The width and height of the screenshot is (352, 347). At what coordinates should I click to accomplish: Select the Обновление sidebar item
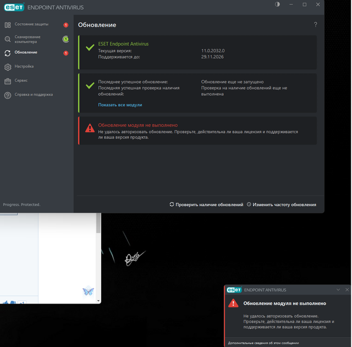click(26, 53)
